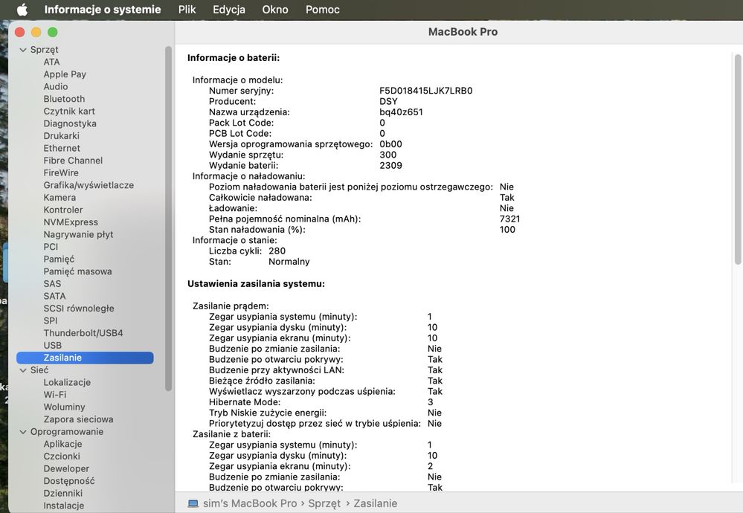Select Deweloper under Oprogramowanie

[66, 468]
